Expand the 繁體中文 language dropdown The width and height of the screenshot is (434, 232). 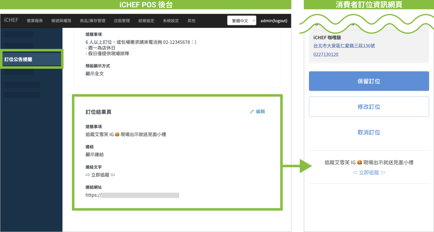tap(242, 20)
